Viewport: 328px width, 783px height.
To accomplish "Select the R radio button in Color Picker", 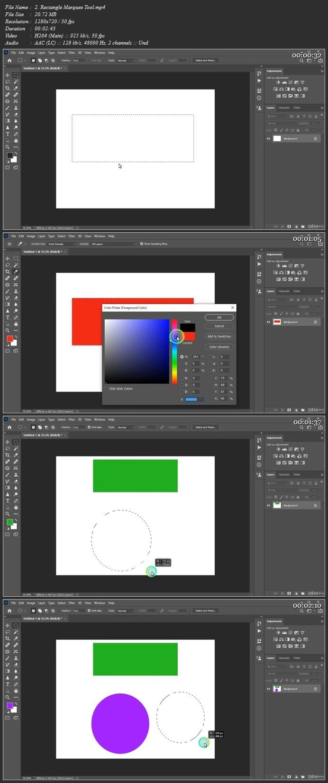I will (182, 378).
